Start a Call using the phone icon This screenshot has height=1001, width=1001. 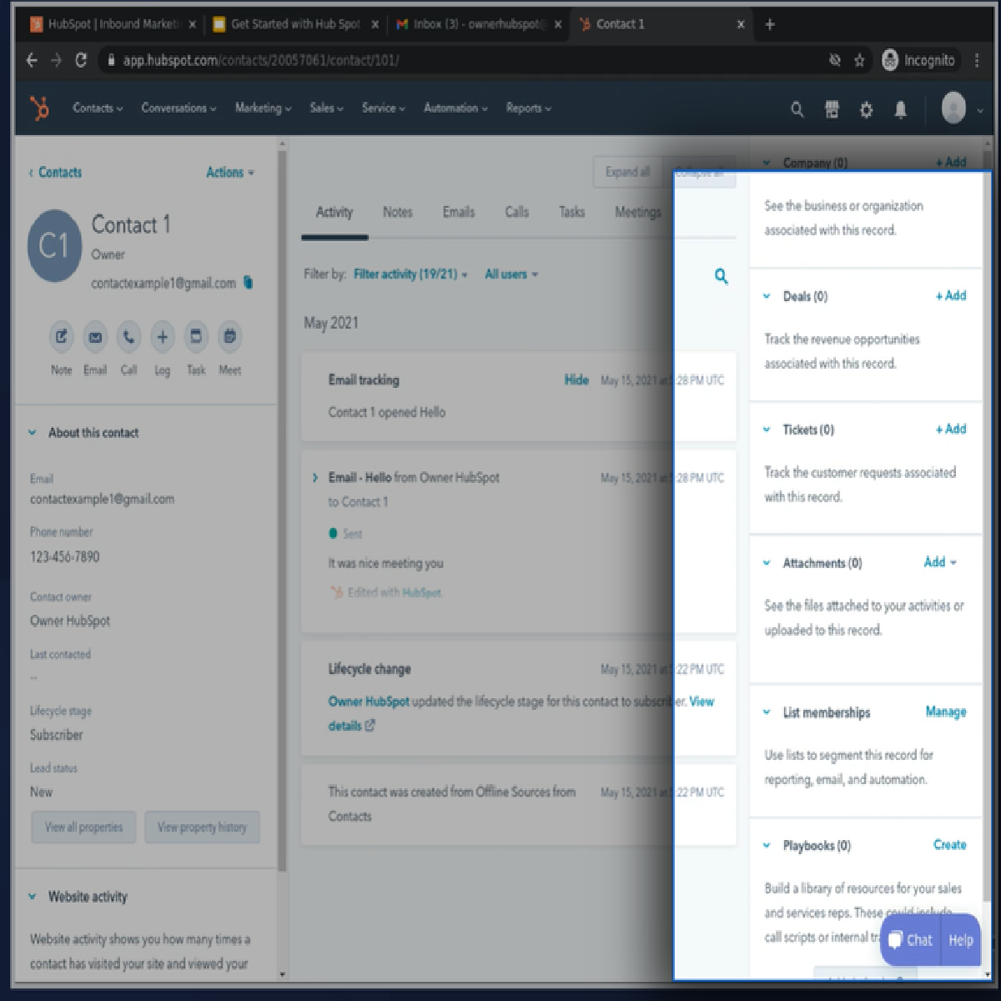coord(128,337)
